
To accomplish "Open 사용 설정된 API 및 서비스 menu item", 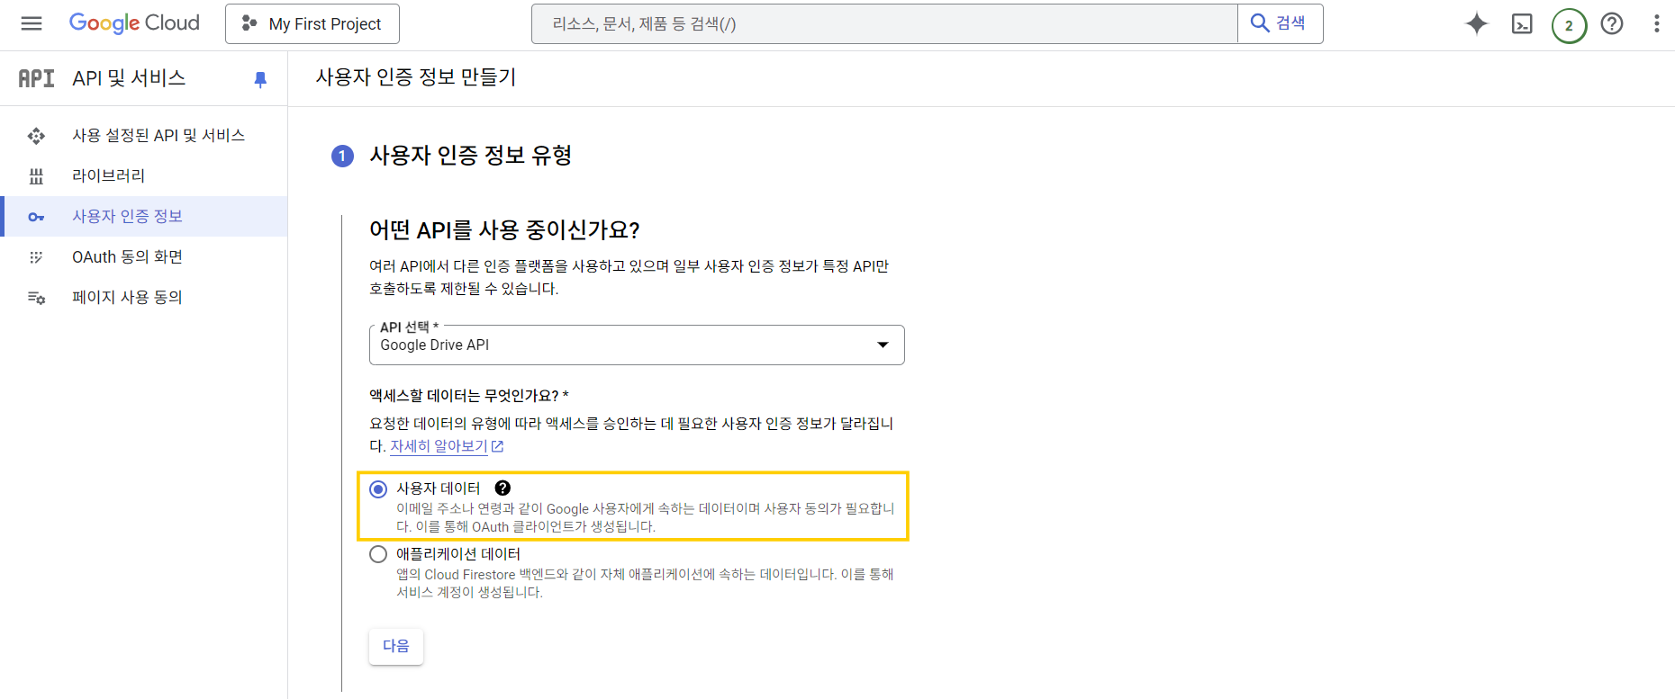I will click(x=144, y=135).
